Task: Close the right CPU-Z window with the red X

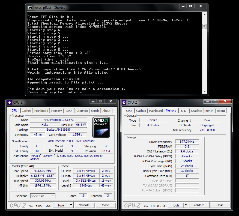Action: click(225, 101)
